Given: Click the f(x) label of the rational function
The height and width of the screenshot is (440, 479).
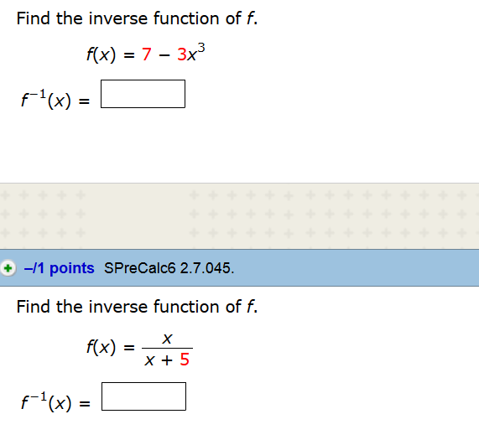Looking at the screenshot, I should pyautogui.click(x=102, y=347).
